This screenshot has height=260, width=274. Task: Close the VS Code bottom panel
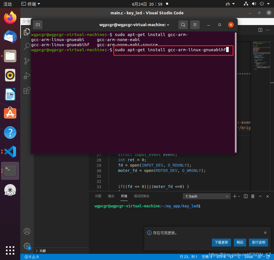coord(267,196)
